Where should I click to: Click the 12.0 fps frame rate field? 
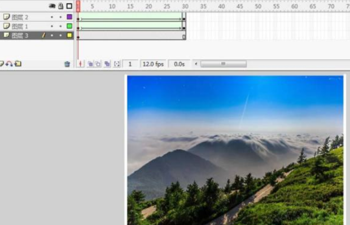[x=153, y=64]
